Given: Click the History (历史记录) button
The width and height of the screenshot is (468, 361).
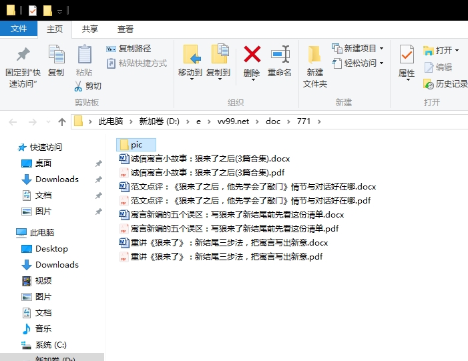Looking at the screenshot, I should [445, 84].
